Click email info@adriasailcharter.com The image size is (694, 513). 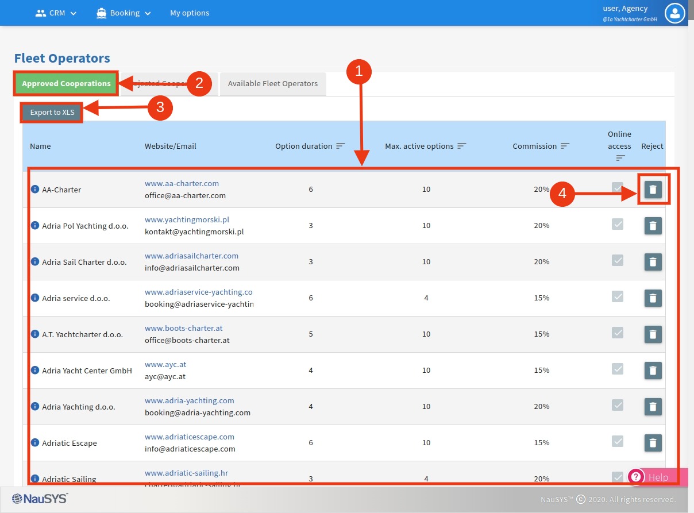(x=192, y=268)
